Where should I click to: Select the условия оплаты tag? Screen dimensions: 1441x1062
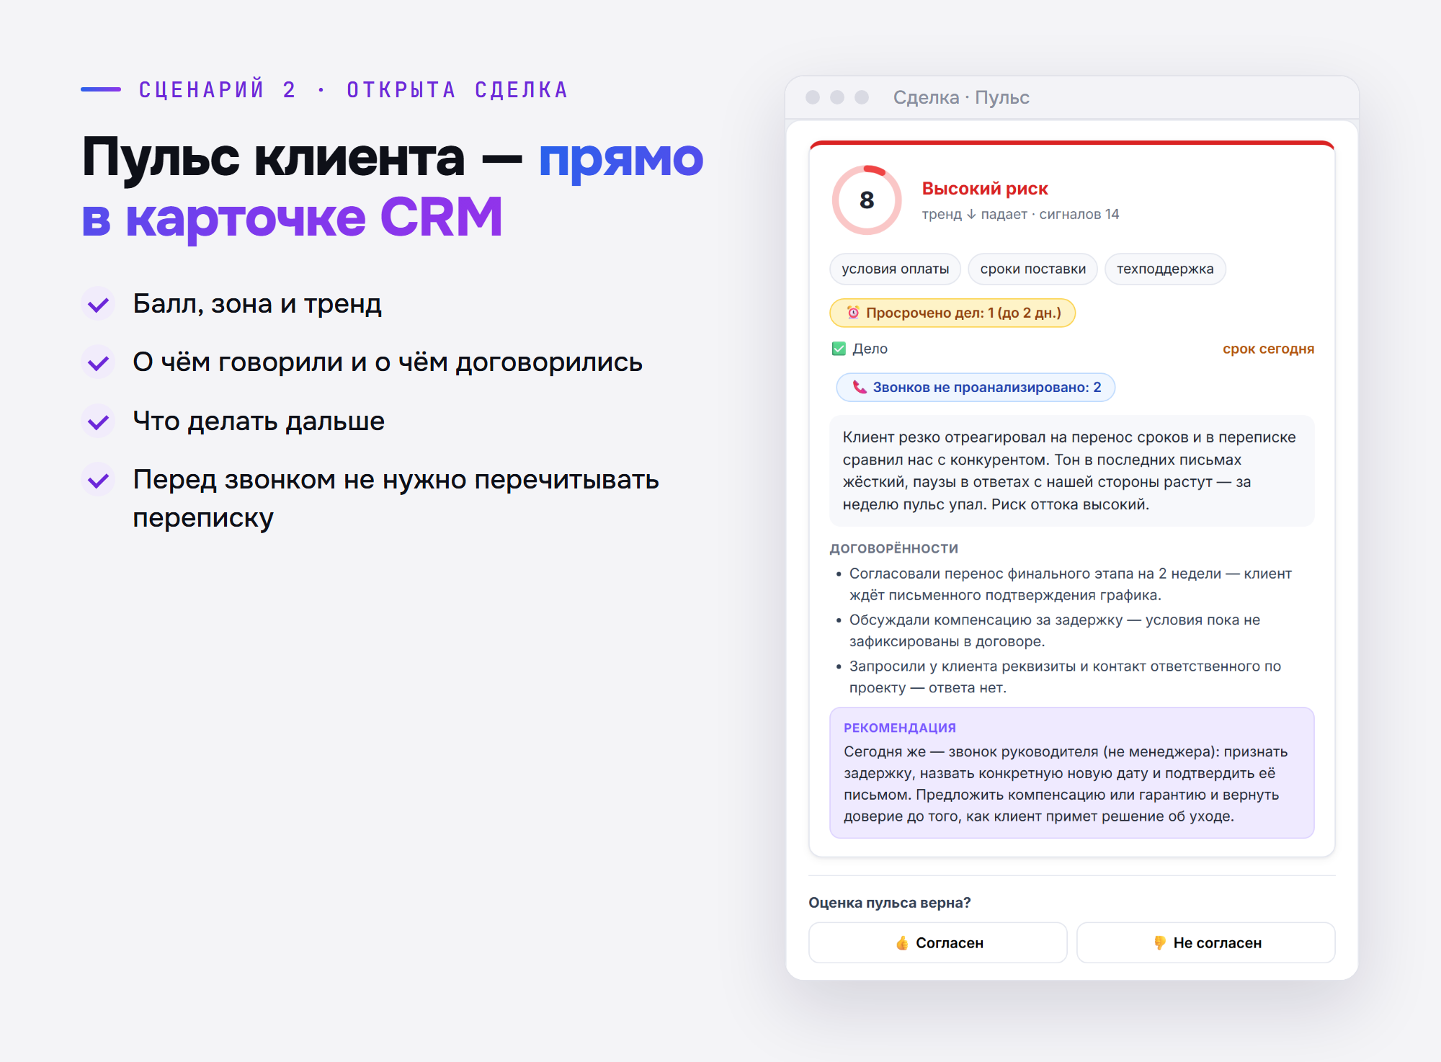[x=895, y=269]
